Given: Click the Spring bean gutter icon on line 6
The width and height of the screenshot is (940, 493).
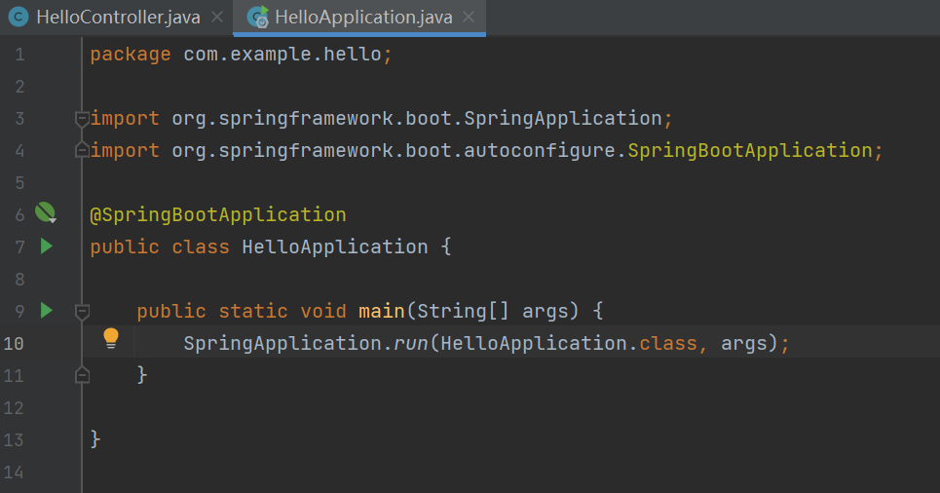Looking at the screenshot, I should (x=46, y=212).
